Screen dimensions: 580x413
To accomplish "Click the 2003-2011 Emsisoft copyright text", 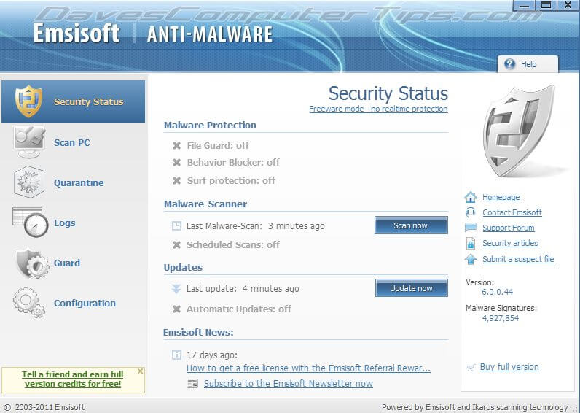I will pos(50,407).
